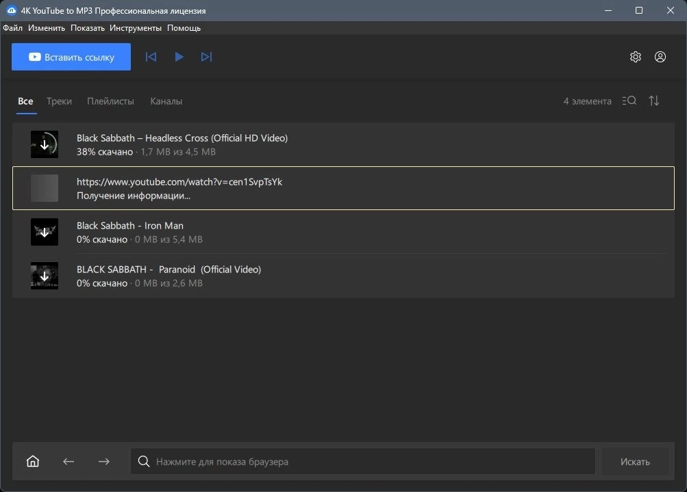Viewport: 687px width, 492px height.
Task: Click the 4 элемента counter
Action: click(x=587, y=101)
